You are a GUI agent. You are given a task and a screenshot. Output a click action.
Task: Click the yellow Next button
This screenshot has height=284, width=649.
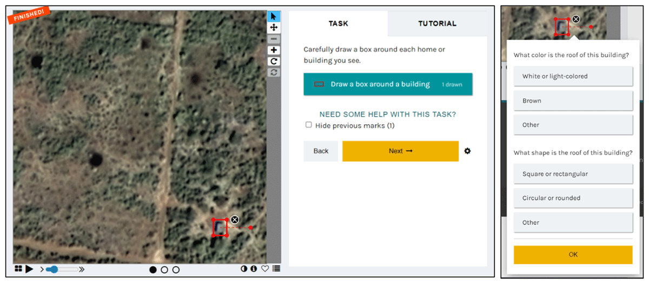(x=400, y=151)
